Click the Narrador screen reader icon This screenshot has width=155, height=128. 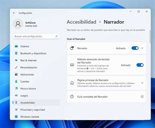pyautogui.click(x=72, y=48)
